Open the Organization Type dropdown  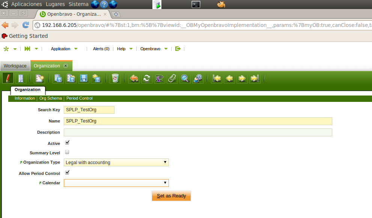pyautogui.click(x=116, y=162)
